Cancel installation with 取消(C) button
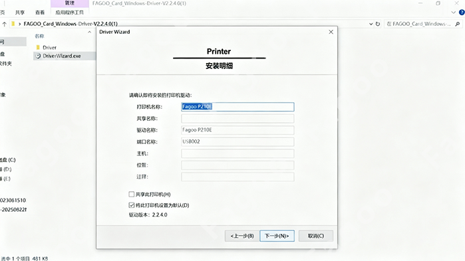The height and width of the screenshot is (261, 465). pos(316,236)
